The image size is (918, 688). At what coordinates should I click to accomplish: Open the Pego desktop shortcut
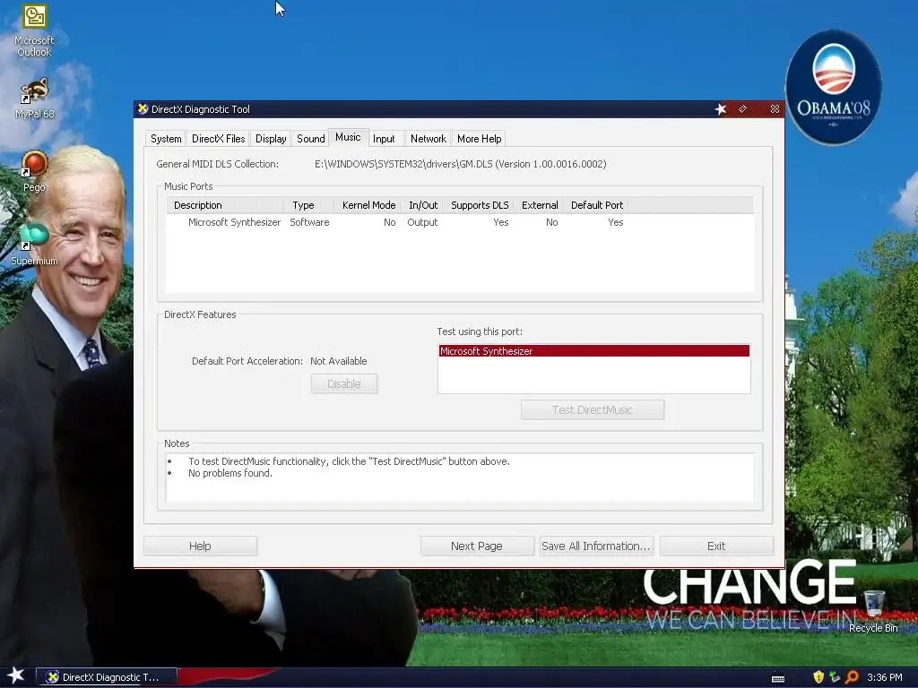[34, 171]
